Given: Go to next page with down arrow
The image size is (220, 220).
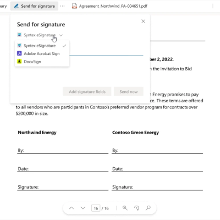Looking at the screenshot, I should [83, 208].
